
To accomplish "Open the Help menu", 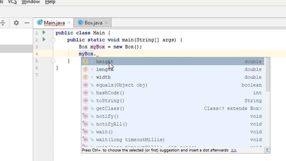I will [50, 2].
